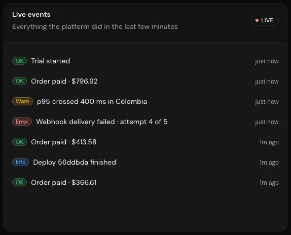Select the Order paid $413.58 event
Screen dimensions: 291x235
coord(146,142)
